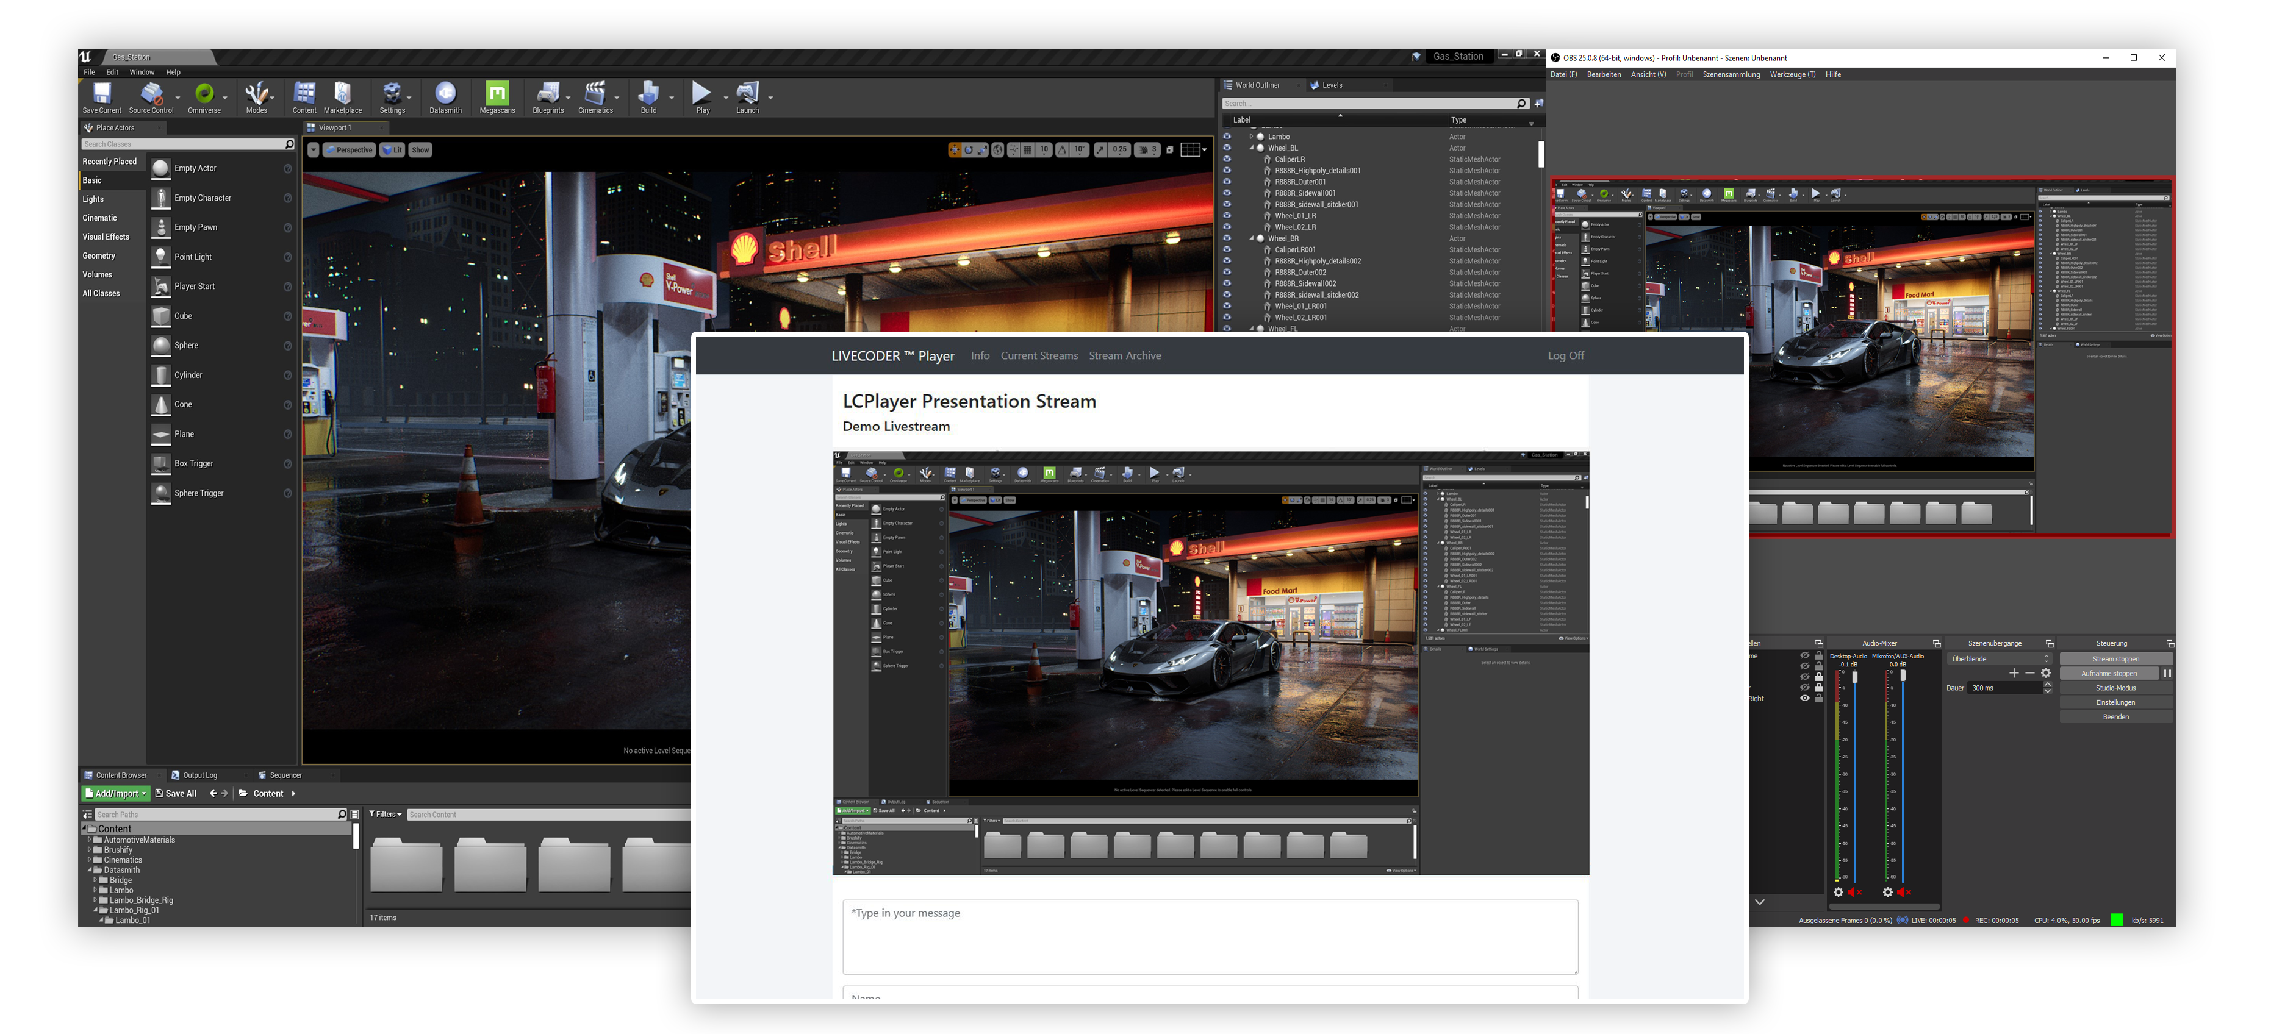Click the Datasmith toolbar icon
Screen dimensions: 2296x1034
446,98
